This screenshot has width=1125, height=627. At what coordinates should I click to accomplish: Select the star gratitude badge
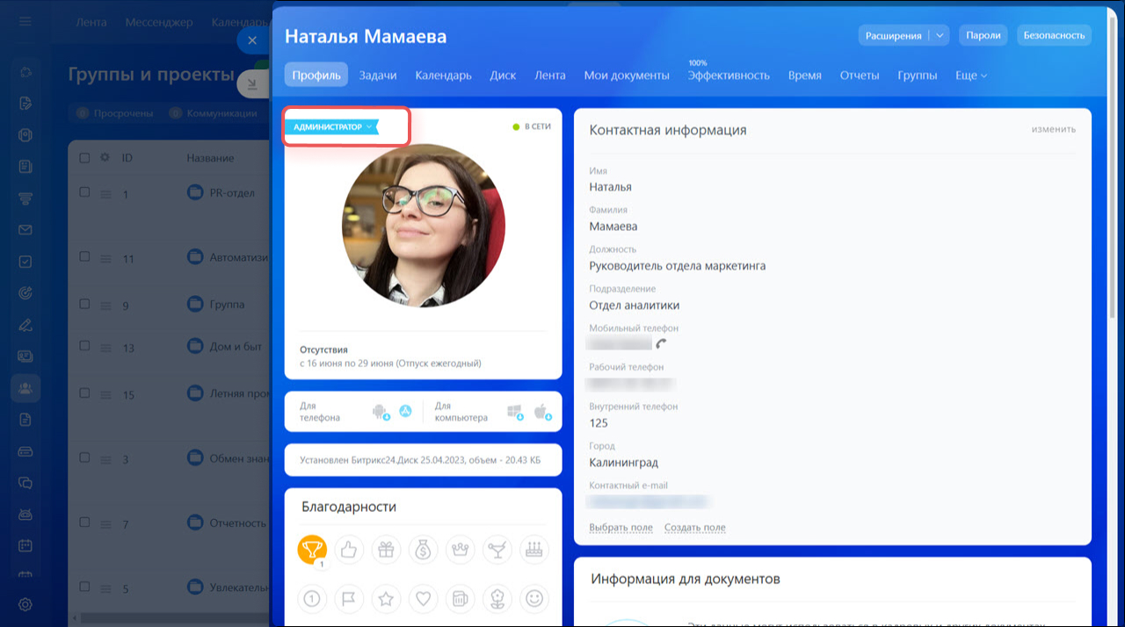[386, 598]
